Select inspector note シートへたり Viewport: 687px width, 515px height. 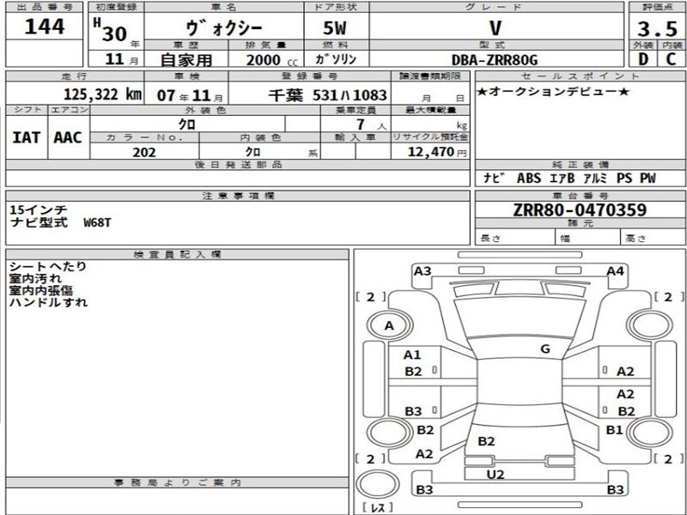pyautogui.click(x=48, y=266)
